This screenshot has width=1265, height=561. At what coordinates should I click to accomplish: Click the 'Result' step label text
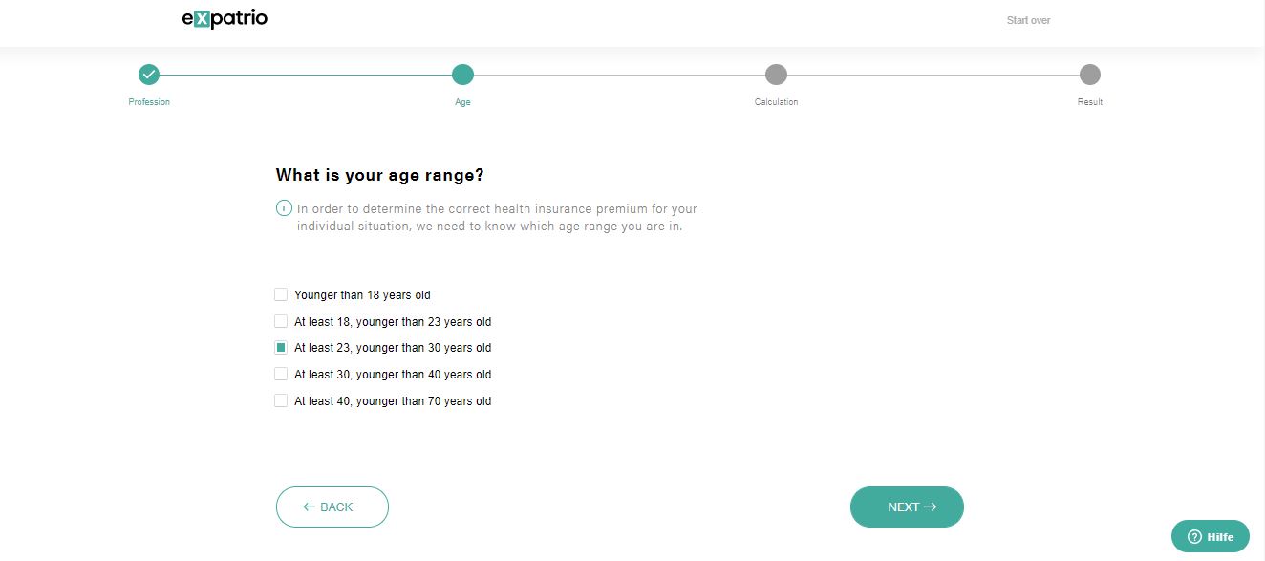point(1089,102)
